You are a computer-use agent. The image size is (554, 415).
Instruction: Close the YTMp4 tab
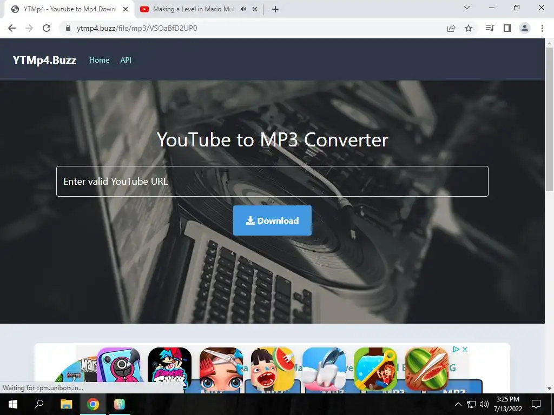(x=126, y=9)
